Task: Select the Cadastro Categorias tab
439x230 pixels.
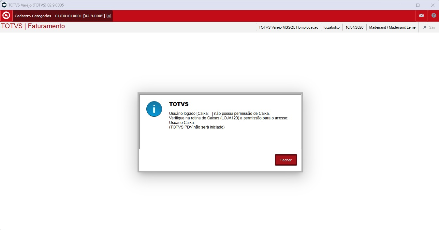Action: (60, 16)
